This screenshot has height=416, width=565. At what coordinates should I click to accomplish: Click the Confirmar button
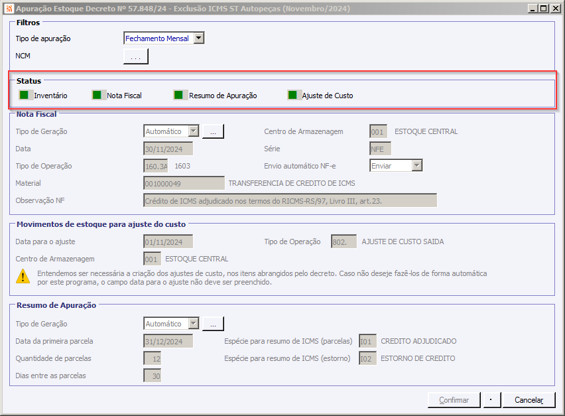tap(454, 400)
